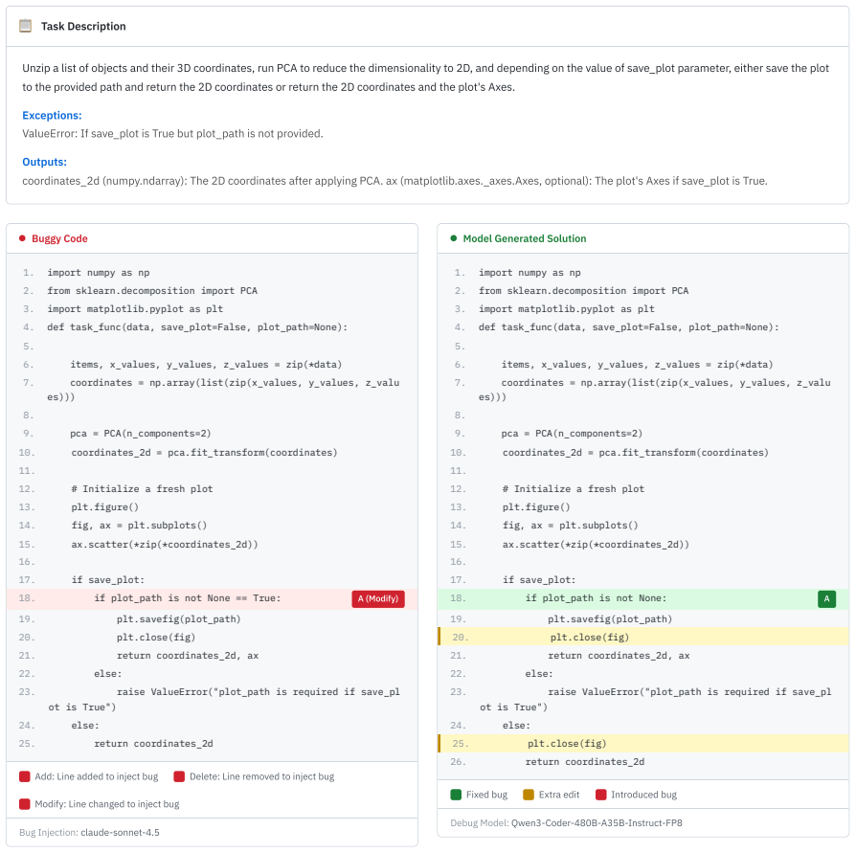Click the orange Extra edit legend square
The height and width of the screenshot is (853, 856).
[x=529, y=795]
